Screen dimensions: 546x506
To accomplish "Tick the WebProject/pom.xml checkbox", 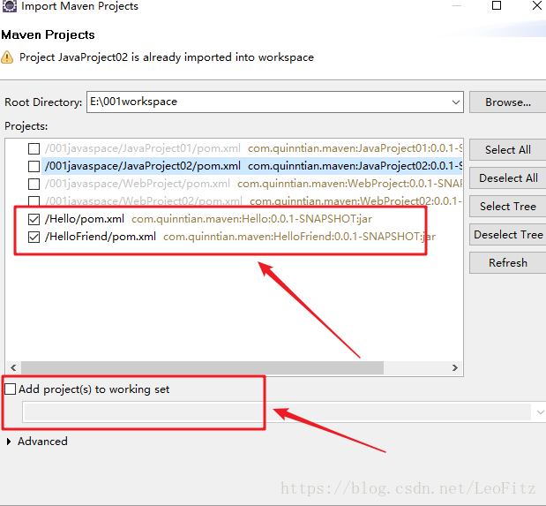I will [34, 184].
